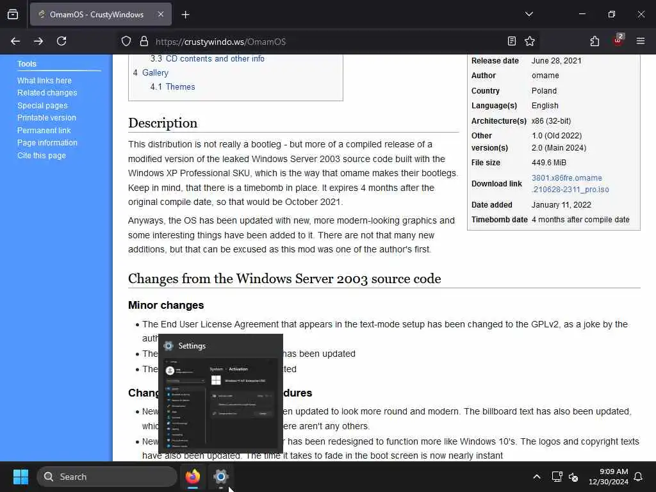Image resolution: width=656 pixels, height=492 pixels.
Task: Open uBlock Origin extension icon
Action: (618, 40)
